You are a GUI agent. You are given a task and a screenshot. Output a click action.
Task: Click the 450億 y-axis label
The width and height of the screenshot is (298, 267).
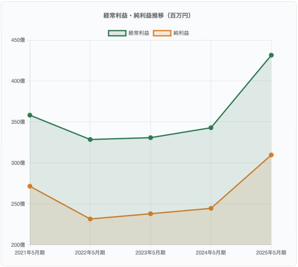(x=18, y=40)
